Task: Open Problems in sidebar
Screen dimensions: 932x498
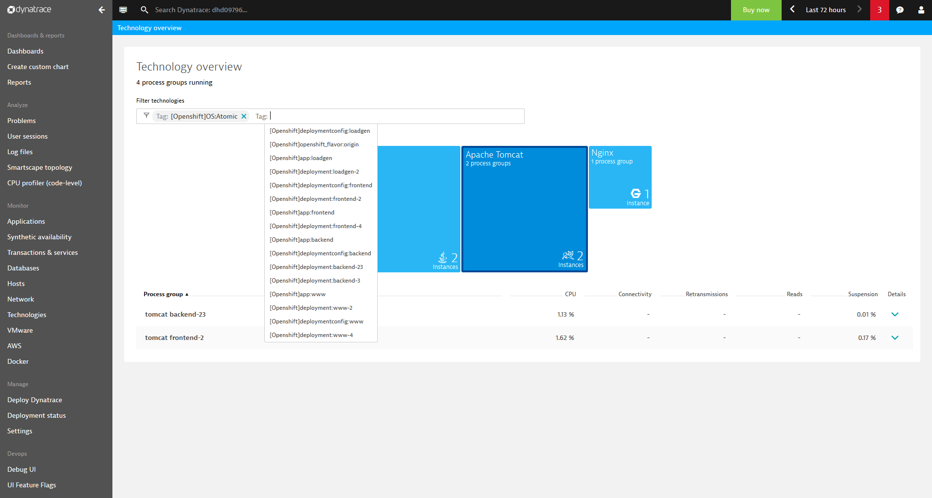Action: (x=21, y=121)
